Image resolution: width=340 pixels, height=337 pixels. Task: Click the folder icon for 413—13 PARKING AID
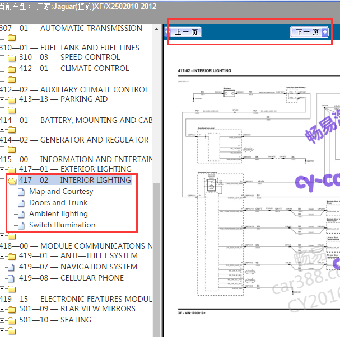pos(12,99)
